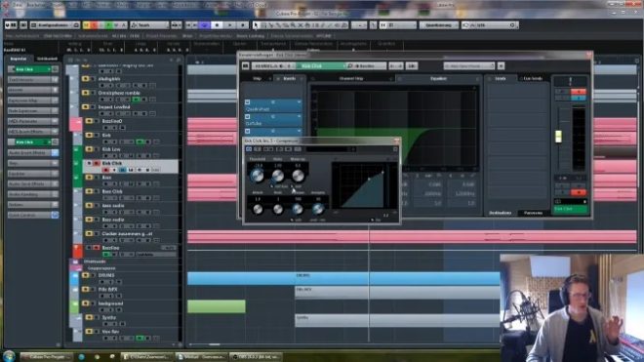Open dropdown arrow of first insert slot
Image resolution: width=644 pixels, height=362 pixels.
click(x=299, y=101)
